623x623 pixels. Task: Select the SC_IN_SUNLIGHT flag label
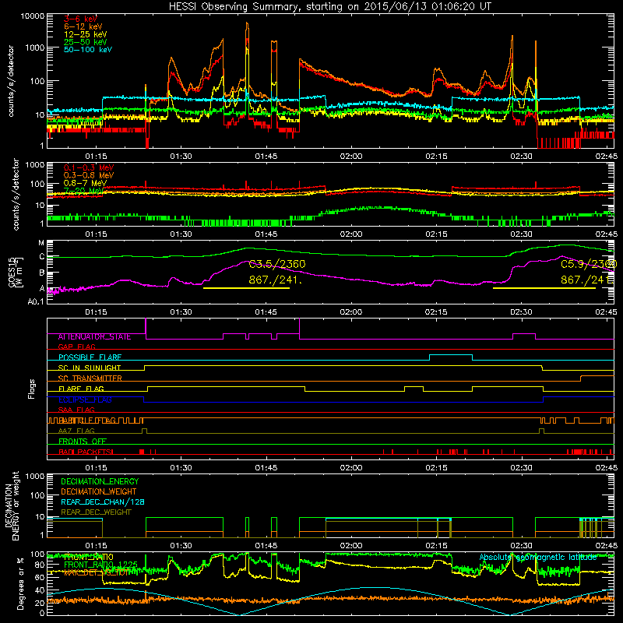[x=90, y=368]
